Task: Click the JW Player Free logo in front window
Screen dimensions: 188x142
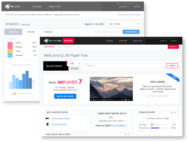Action: tap(53, 41)
